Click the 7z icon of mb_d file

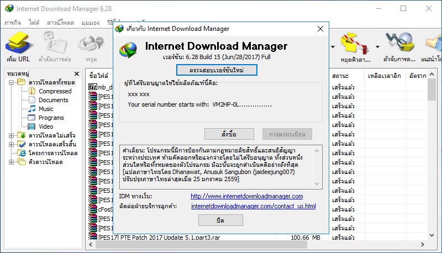pos(93,87)
